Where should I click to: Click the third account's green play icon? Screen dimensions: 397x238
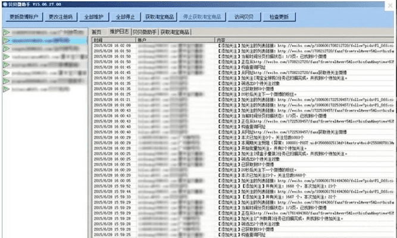point(7,49)
